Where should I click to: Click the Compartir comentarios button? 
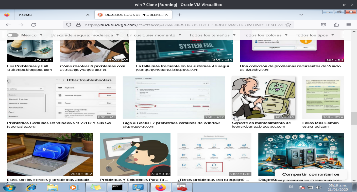[x=311, y=174]
